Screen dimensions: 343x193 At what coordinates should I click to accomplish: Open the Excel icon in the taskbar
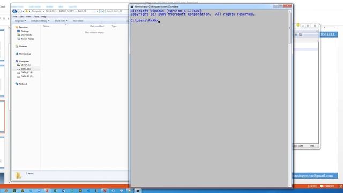point(55,191)
